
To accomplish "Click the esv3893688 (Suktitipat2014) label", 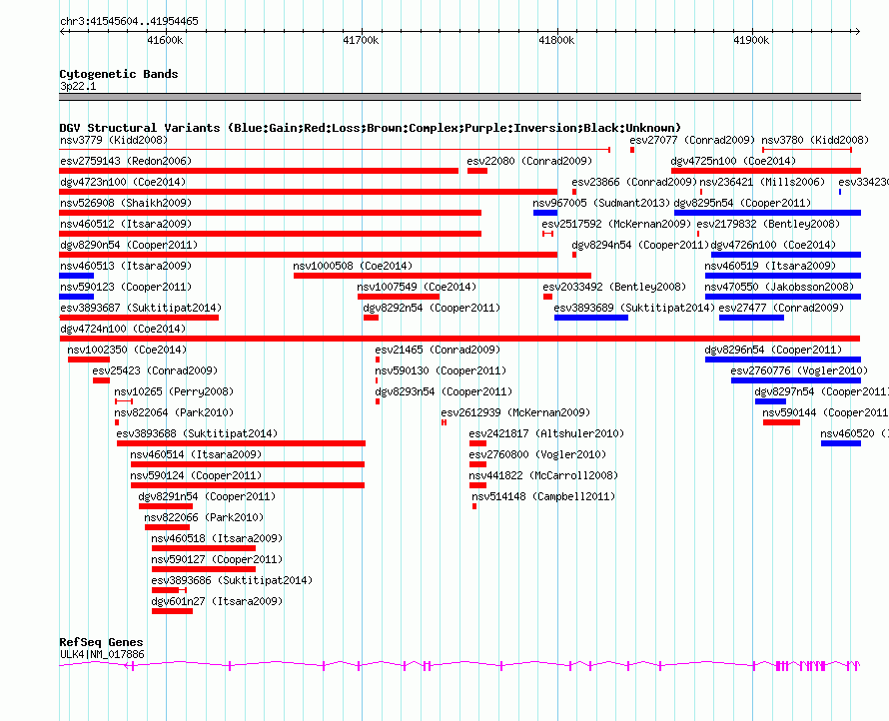I will pyautogui.click(x=198, y=433).
